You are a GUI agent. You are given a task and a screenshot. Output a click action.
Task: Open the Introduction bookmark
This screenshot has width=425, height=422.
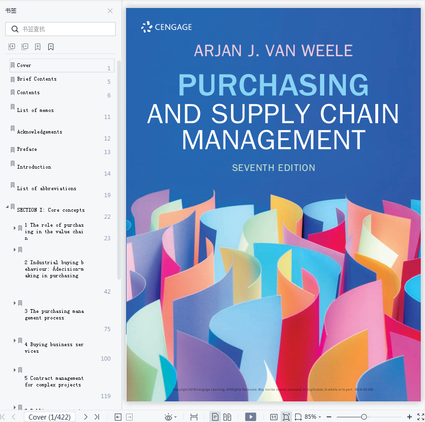pyautogui.click(x=34, y=167)
